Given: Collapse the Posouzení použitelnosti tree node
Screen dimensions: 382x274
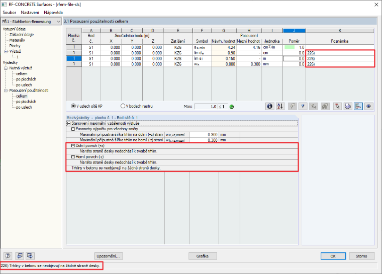Looking at the screenshot, I should tap(6, 90).
